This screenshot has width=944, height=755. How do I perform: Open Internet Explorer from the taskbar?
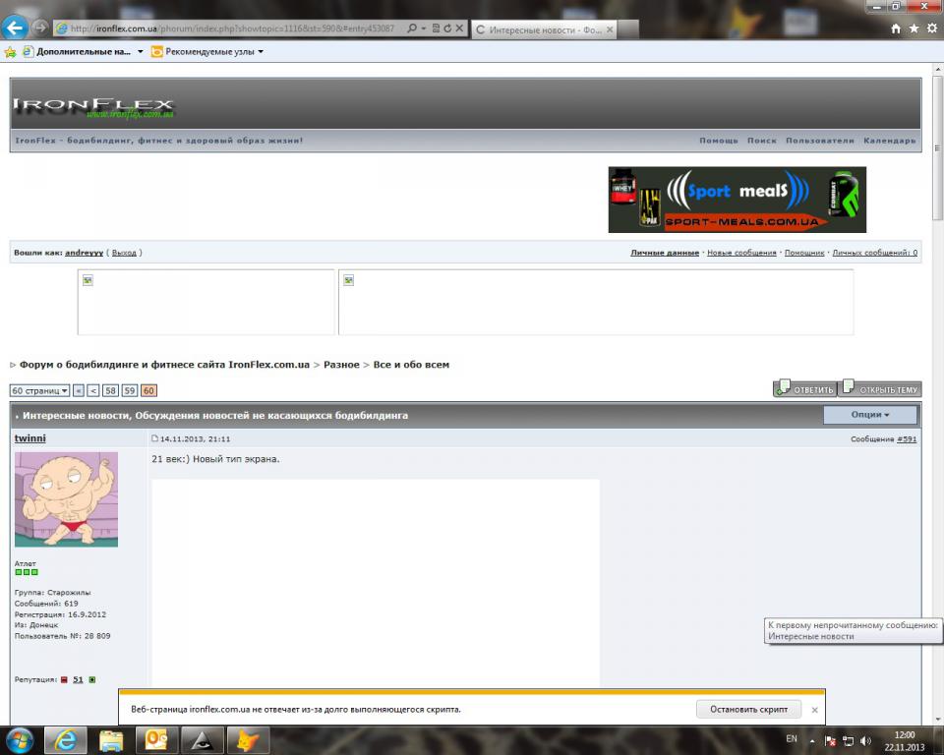66,738
